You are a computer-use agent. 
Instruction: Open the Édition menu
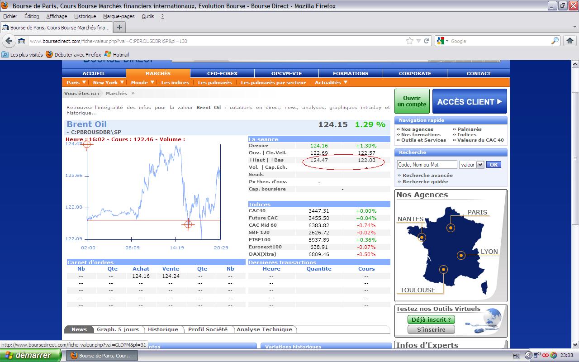tap(32, 16)
